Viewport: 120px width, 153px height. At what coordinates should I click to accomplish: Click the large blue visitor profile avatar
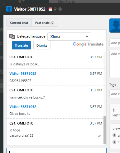115,26
